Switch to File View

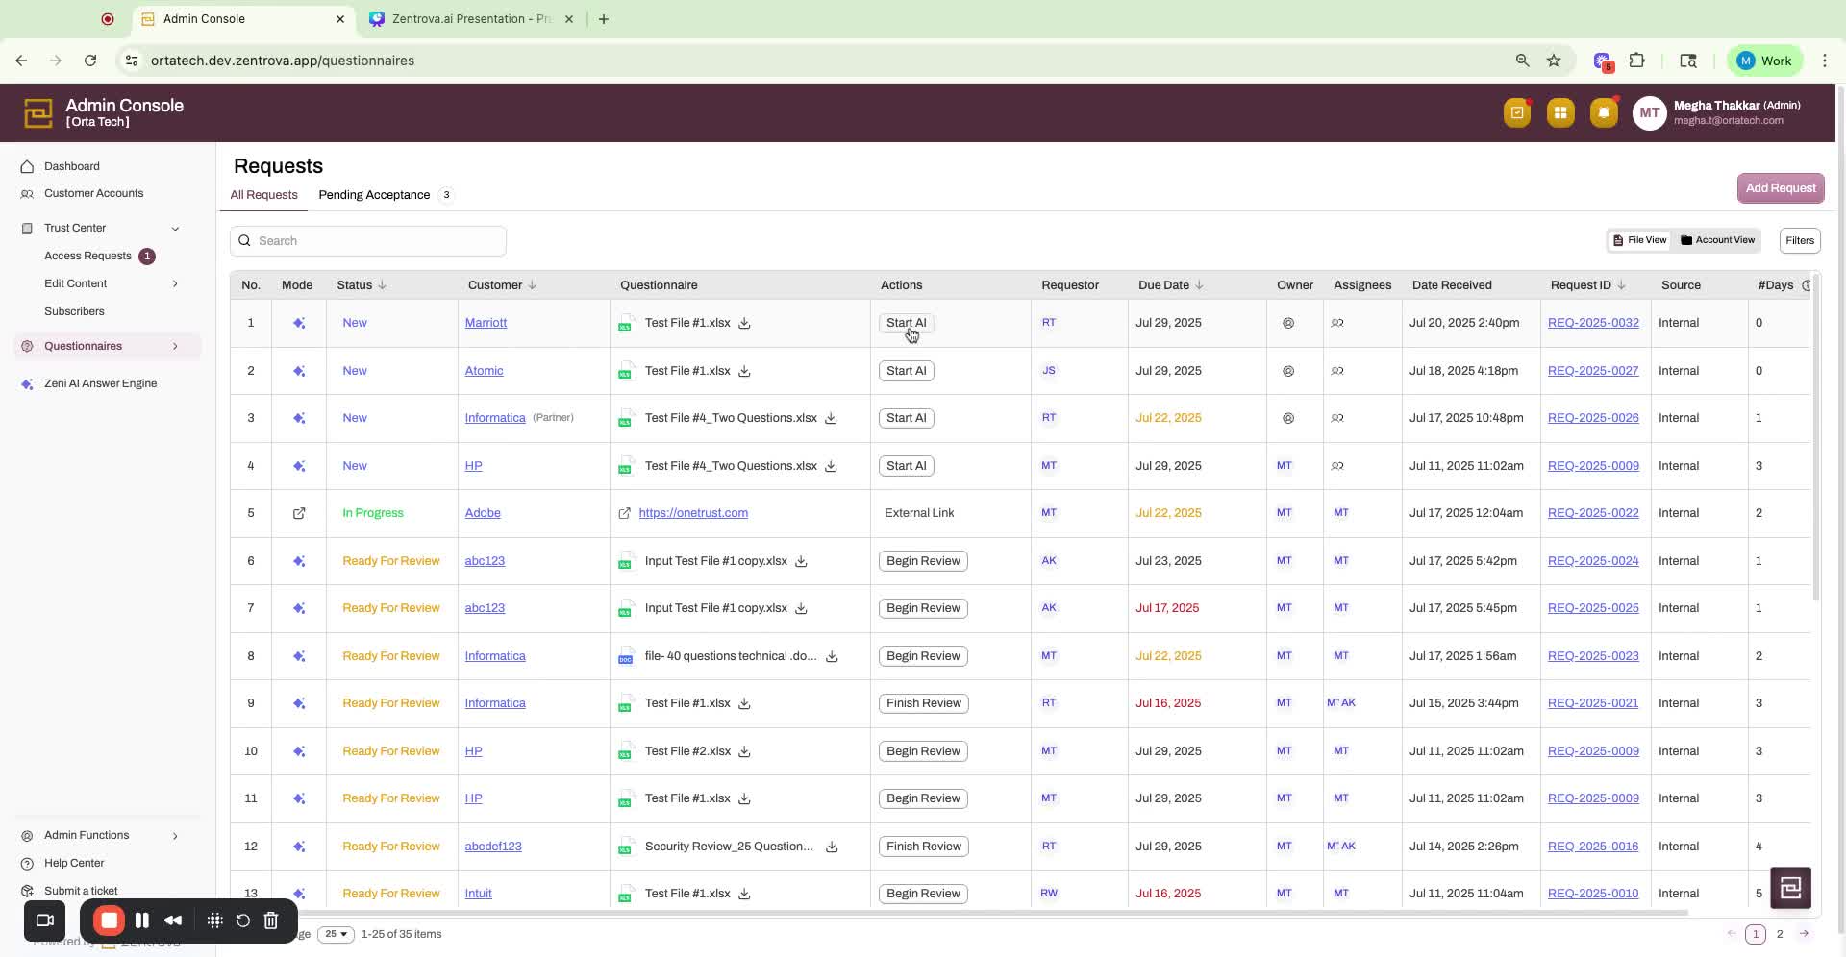click(1640, 240)
